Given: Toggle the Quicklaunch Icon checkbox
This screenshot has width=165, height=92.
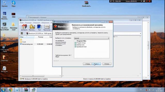Looking at the screenshot, I should (76, 47).
